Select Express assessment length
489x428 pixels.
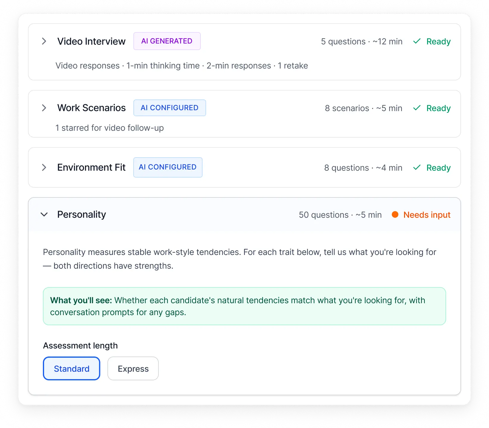point(133,368)
